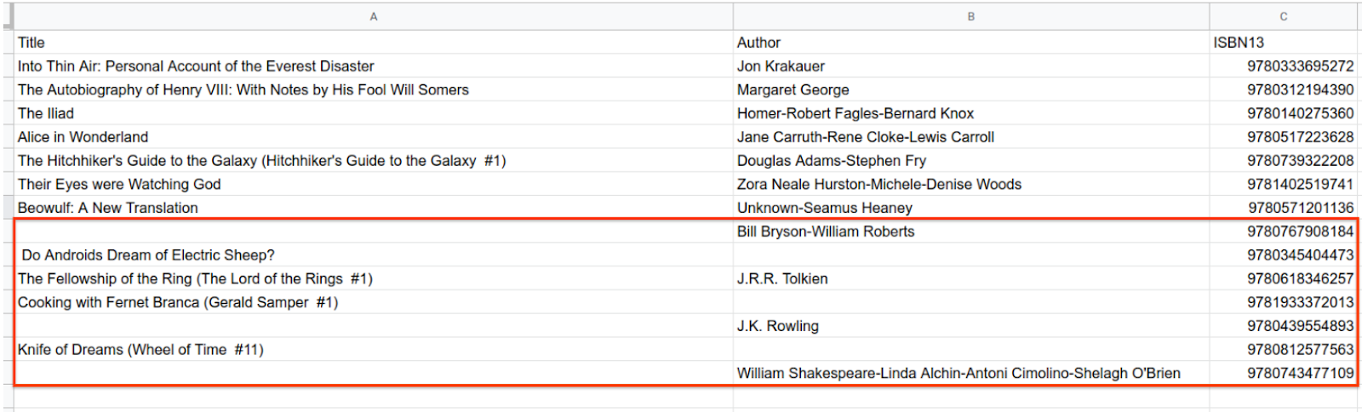Viewport: 1362px width, 412px height.
Task: Click empty author cell for Do Androids Dream
Action: pyautogui.click(x=970, y=255)
